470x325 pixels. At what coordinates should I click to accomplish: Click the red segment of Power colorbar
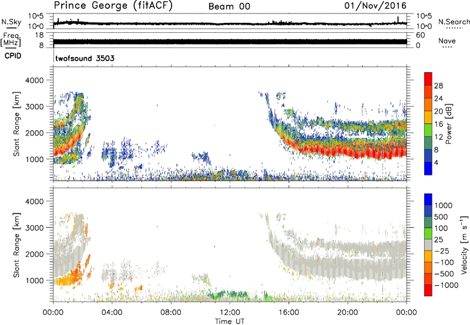point(428,79)
